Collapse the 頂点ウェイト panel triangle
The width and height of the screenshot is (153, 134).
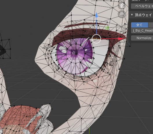coord(132,15)
